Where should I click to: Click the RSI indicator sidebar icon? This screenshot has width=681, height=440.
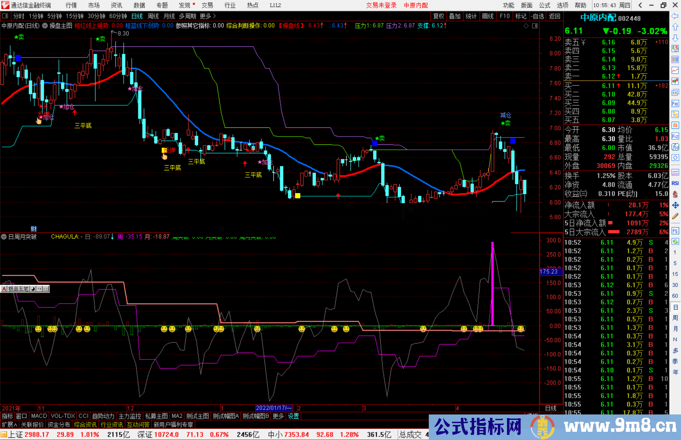(x=675, y=183)
